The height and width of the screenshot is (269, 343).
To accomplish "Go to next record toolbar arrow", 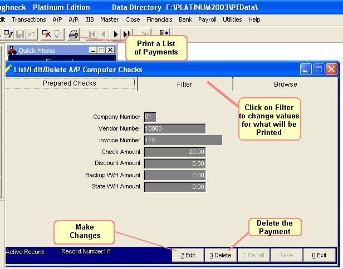I will [x=115, y=34].
